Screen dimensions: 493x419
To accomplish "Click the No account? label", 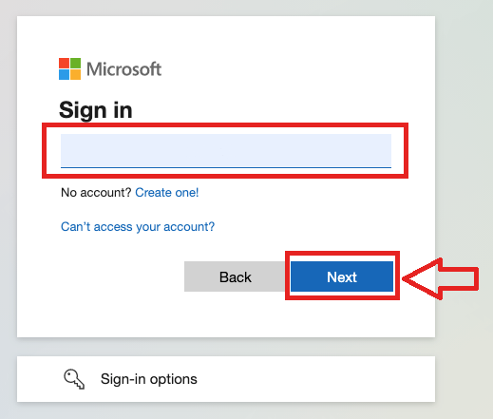I will point(96,193).
